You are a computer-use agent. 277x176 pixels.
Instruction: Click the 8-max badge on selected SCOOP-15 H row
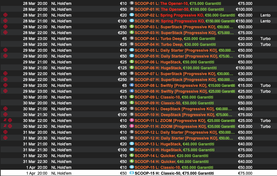pyautogui.click(x=131, y=173)
